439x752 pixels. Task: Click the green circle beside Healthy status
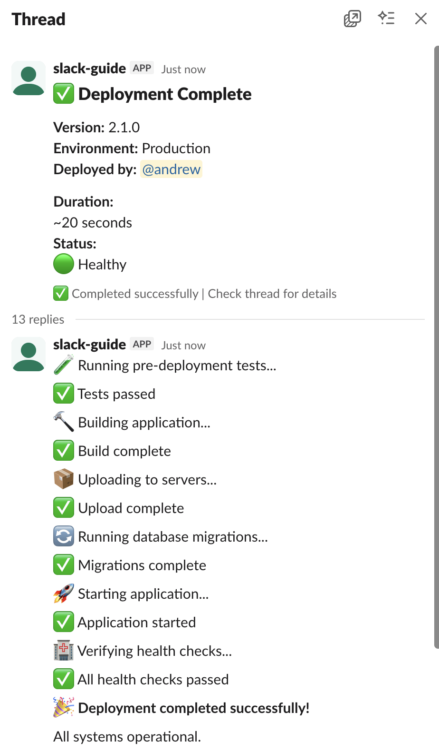pos(64,264)
